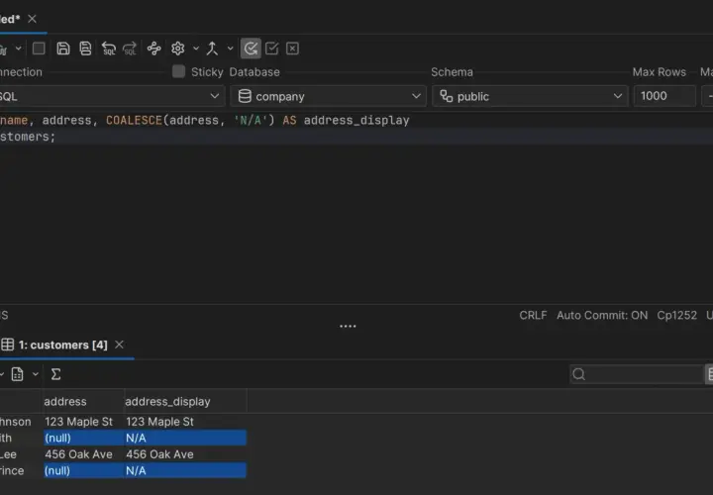The image size is (713, 495).
Task: Click the result search field
Action: tap(637, 374)
